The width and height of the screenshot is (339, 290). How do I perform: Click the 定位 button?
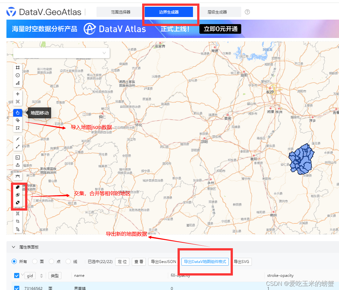[x=122, y=262]
